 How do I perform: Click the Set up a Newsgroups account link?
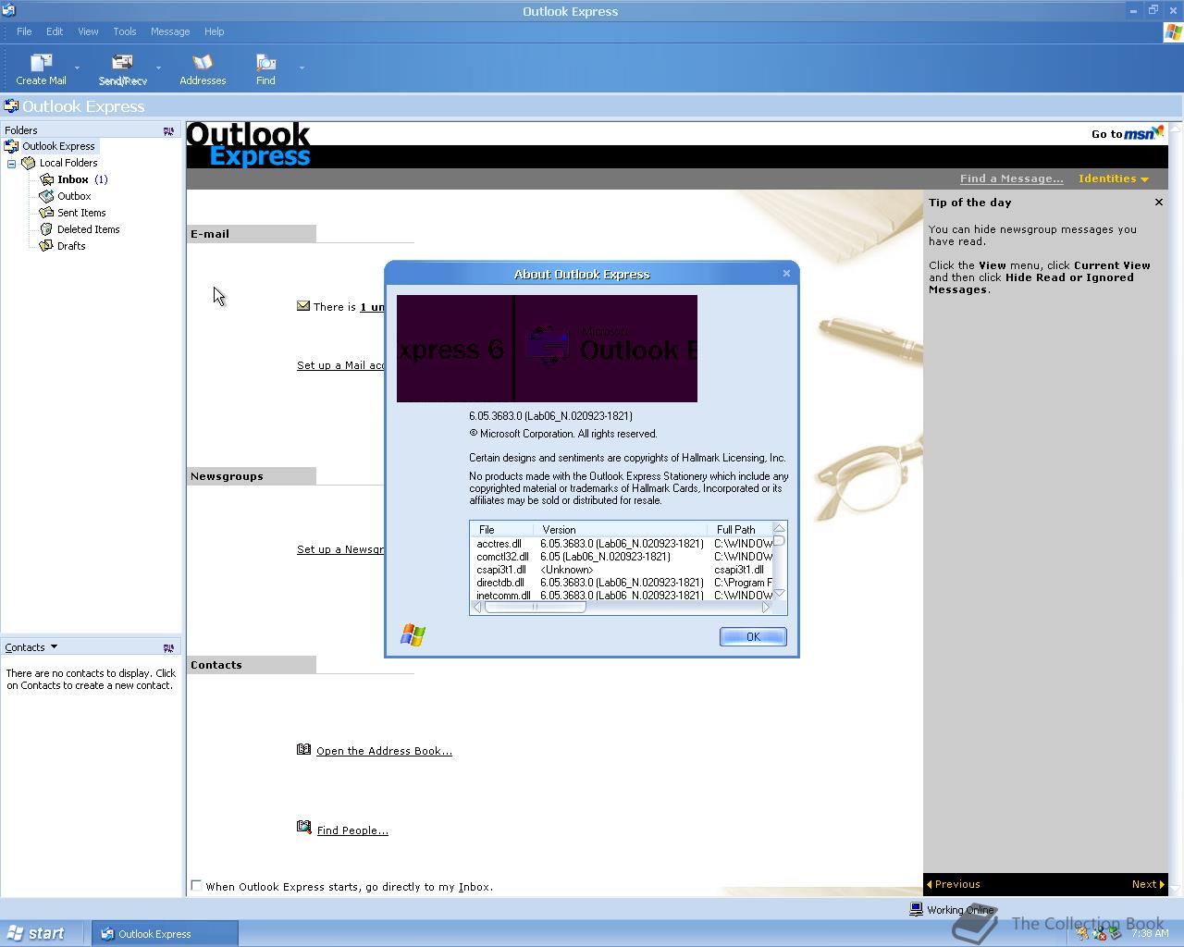pyautogui.click(x=340, y=549)
